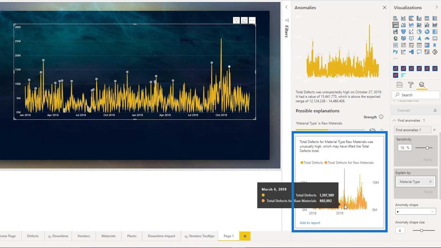Choose the Python visual

[396, 52]
